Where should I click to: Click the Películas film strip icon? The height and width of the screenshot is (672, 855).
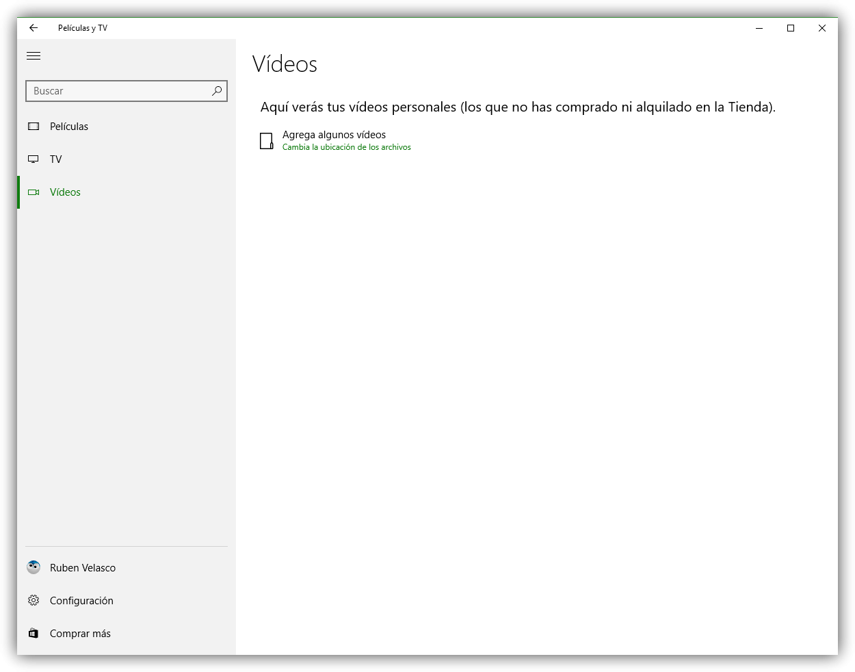(34, 127)
